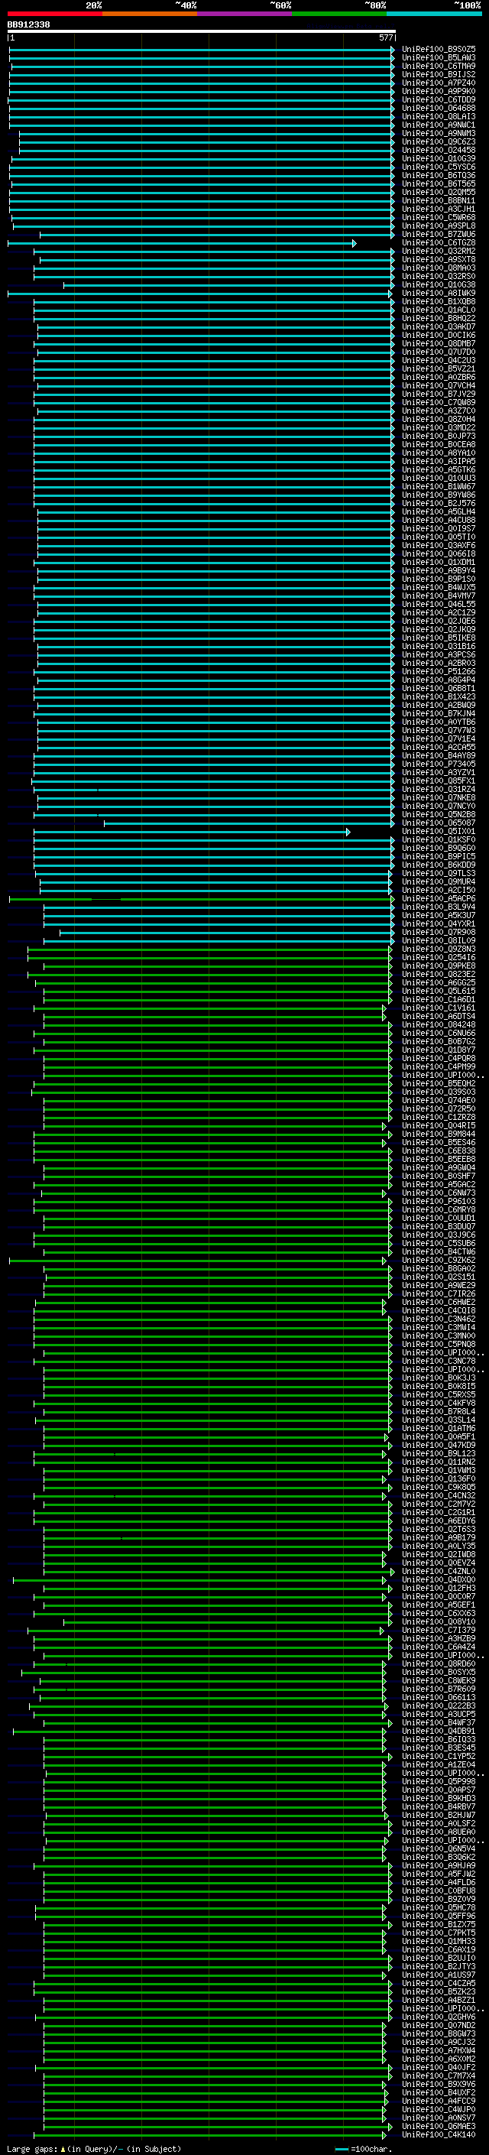This screenshot has height=2155, width=489.
Task: Click label UniRef100_Q2QM55
Action: pos(438,193)
